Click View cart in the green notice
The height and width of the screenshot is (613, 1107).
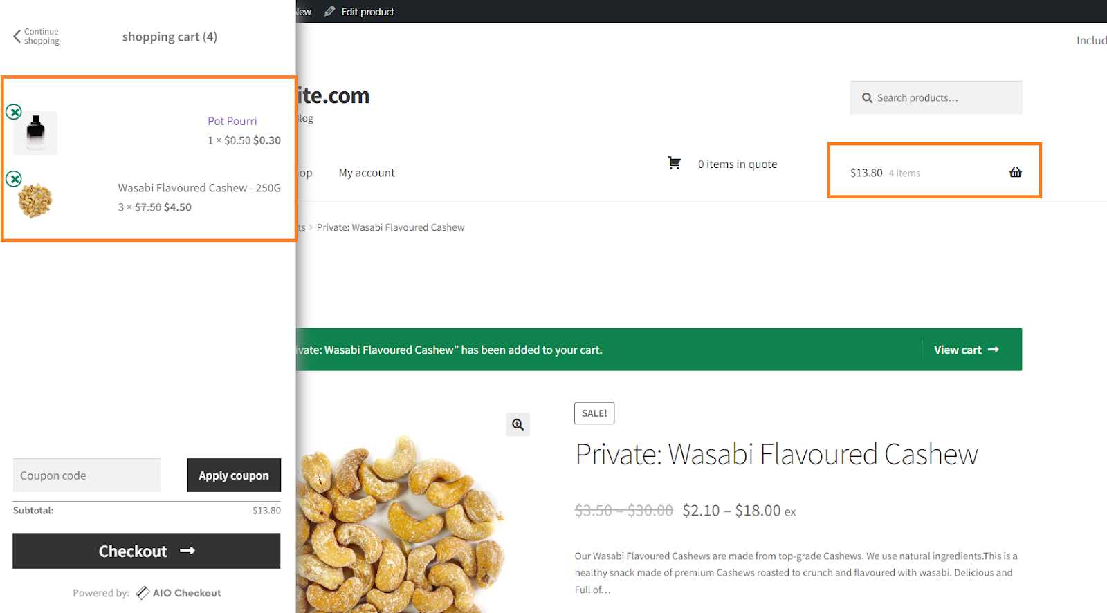coord(967,350)
